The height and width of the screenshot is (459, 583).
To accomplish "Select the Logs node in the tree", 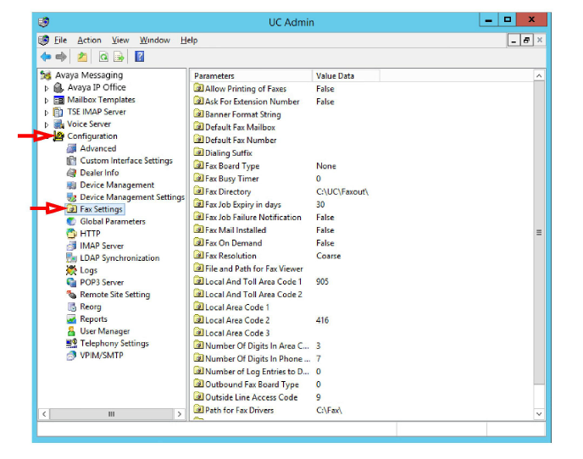I will tap(88, 270).
